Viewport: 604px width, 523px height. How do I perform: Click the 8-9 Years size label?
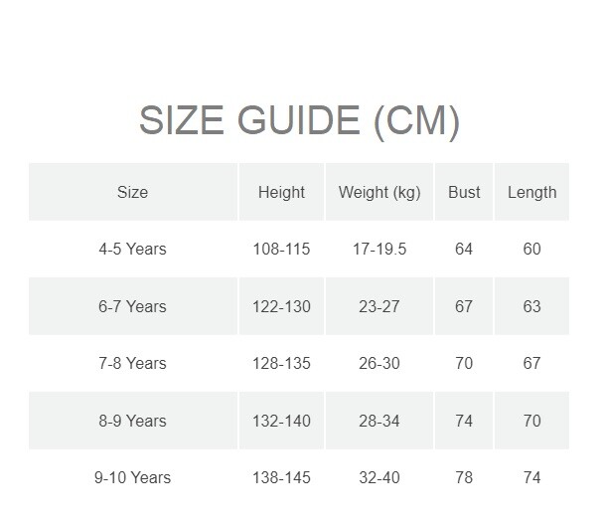[x=132, y=421]
